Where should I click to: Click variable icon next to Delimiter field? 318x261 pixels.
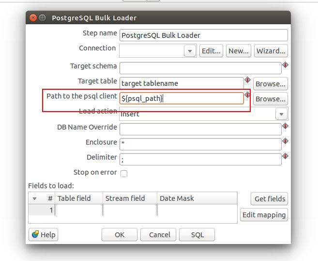[286, 156]
